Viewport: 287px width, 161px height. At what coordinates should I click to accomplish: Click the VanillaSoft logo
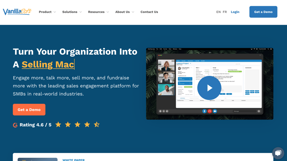click(x=17, y=12)
